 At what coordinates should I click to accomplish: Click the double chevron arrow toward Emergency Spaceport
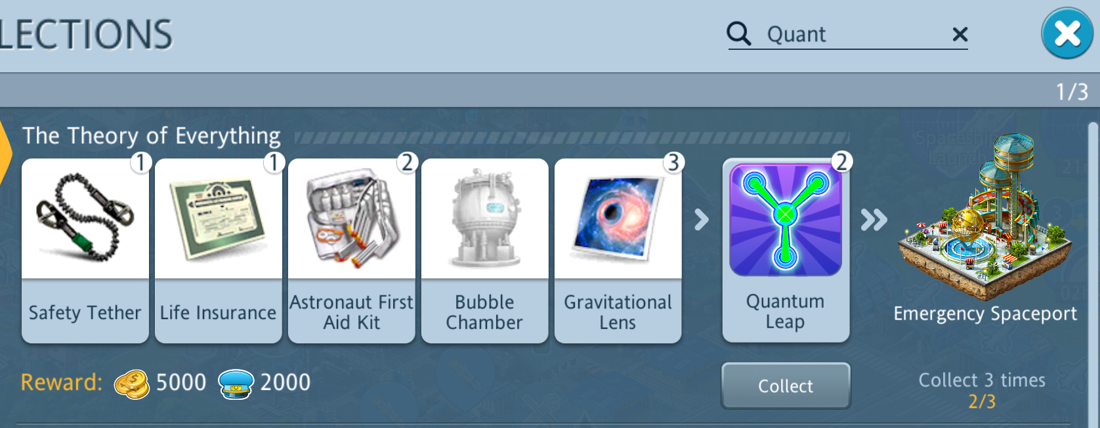click(x=874, y=220)
